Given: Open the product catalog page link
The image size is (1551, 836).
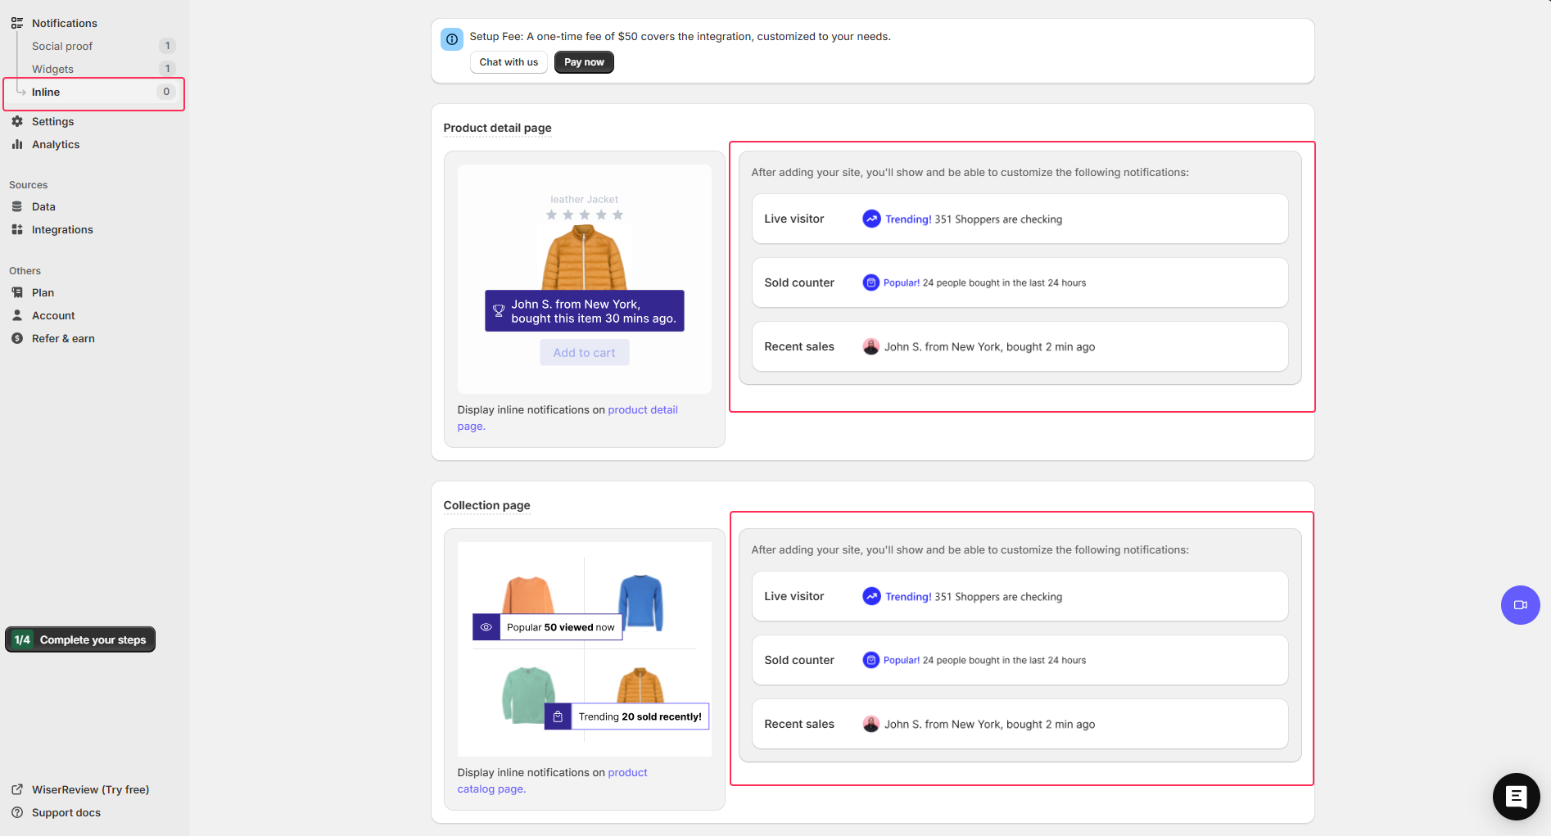Looking at the screenshot, I should pyautogui.click(x=627, y=772).
